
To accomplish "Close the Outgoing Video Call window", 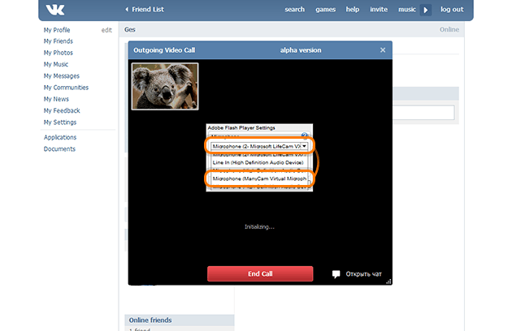I will click(x=383, y=50).
